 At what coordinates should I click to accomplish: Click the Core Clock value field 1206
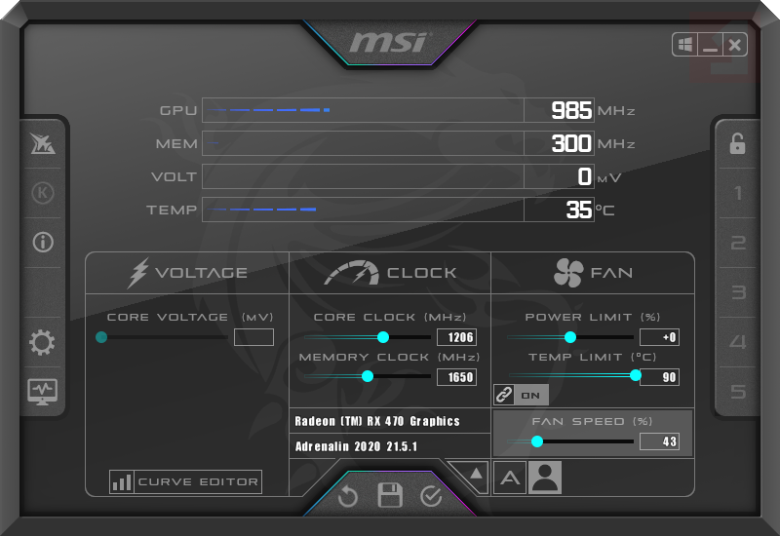(x=456, y=337)
